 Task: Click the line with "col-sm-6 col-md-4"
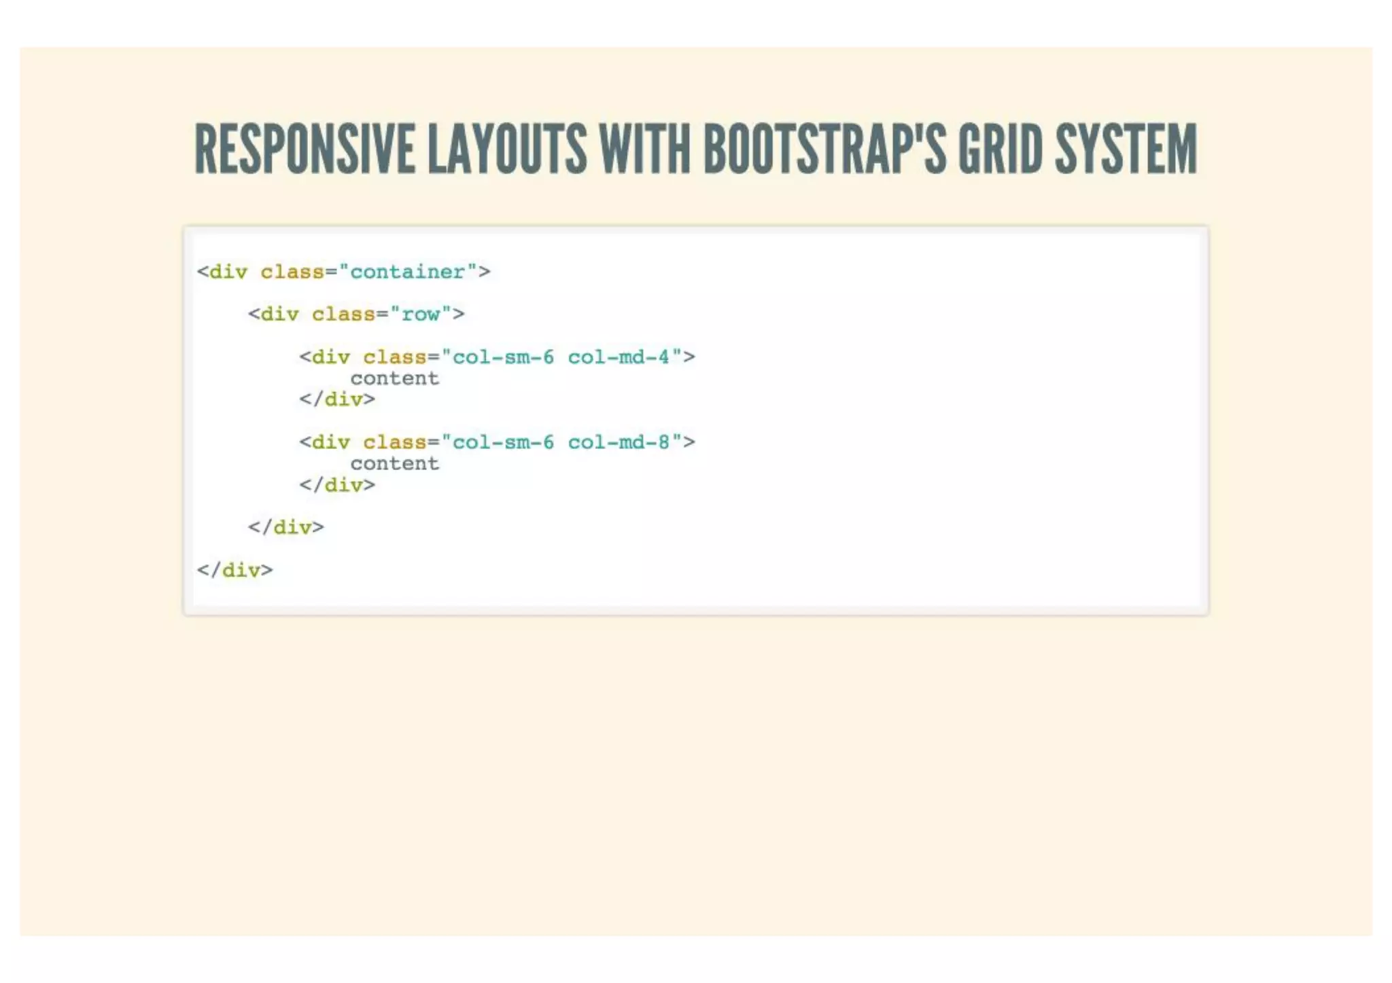498,357
